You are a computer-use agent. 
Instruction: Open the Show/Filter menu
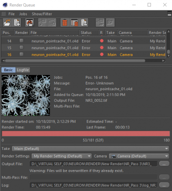point(42,14)
